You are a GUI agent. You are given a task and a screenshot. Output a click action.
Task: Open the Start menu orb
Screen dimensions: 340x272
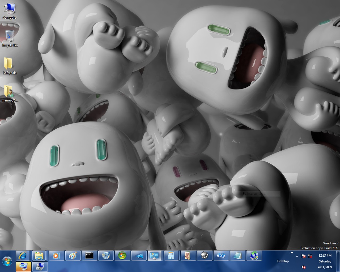pos(7,261)
